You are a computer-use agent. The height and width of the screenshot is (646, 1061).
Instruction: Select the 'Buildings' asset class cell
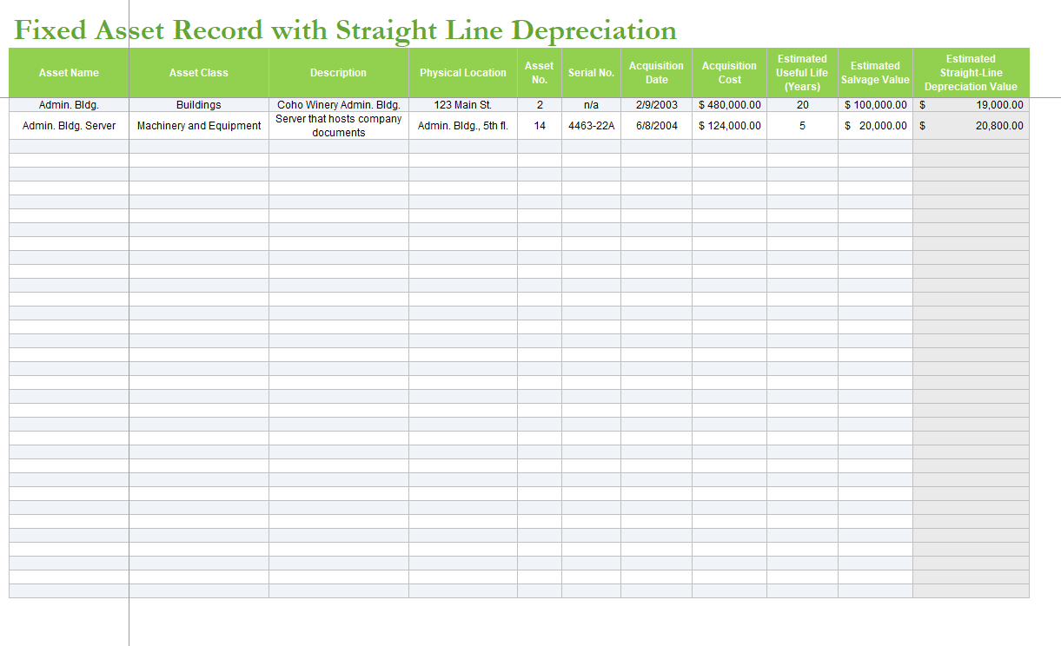click(x=199, y=105)
